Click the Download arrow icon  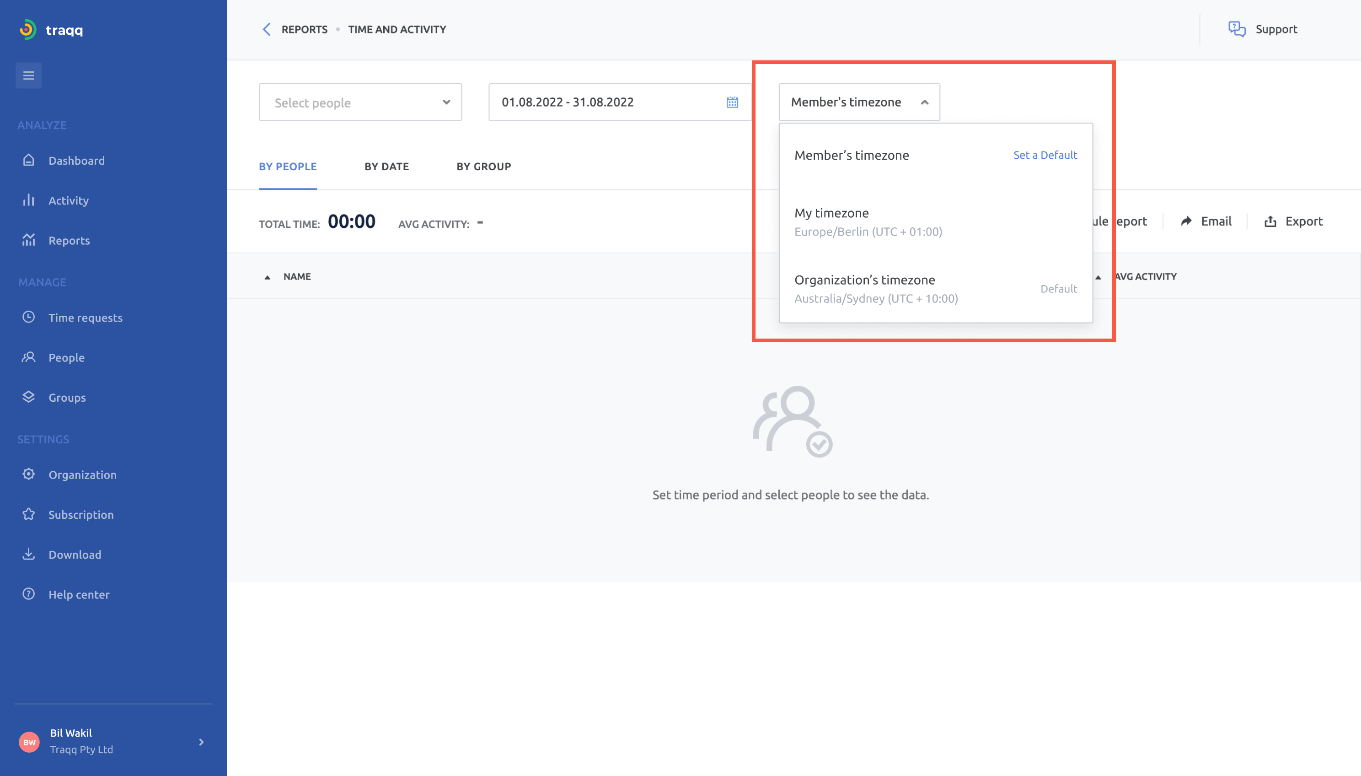click(29, 554)
